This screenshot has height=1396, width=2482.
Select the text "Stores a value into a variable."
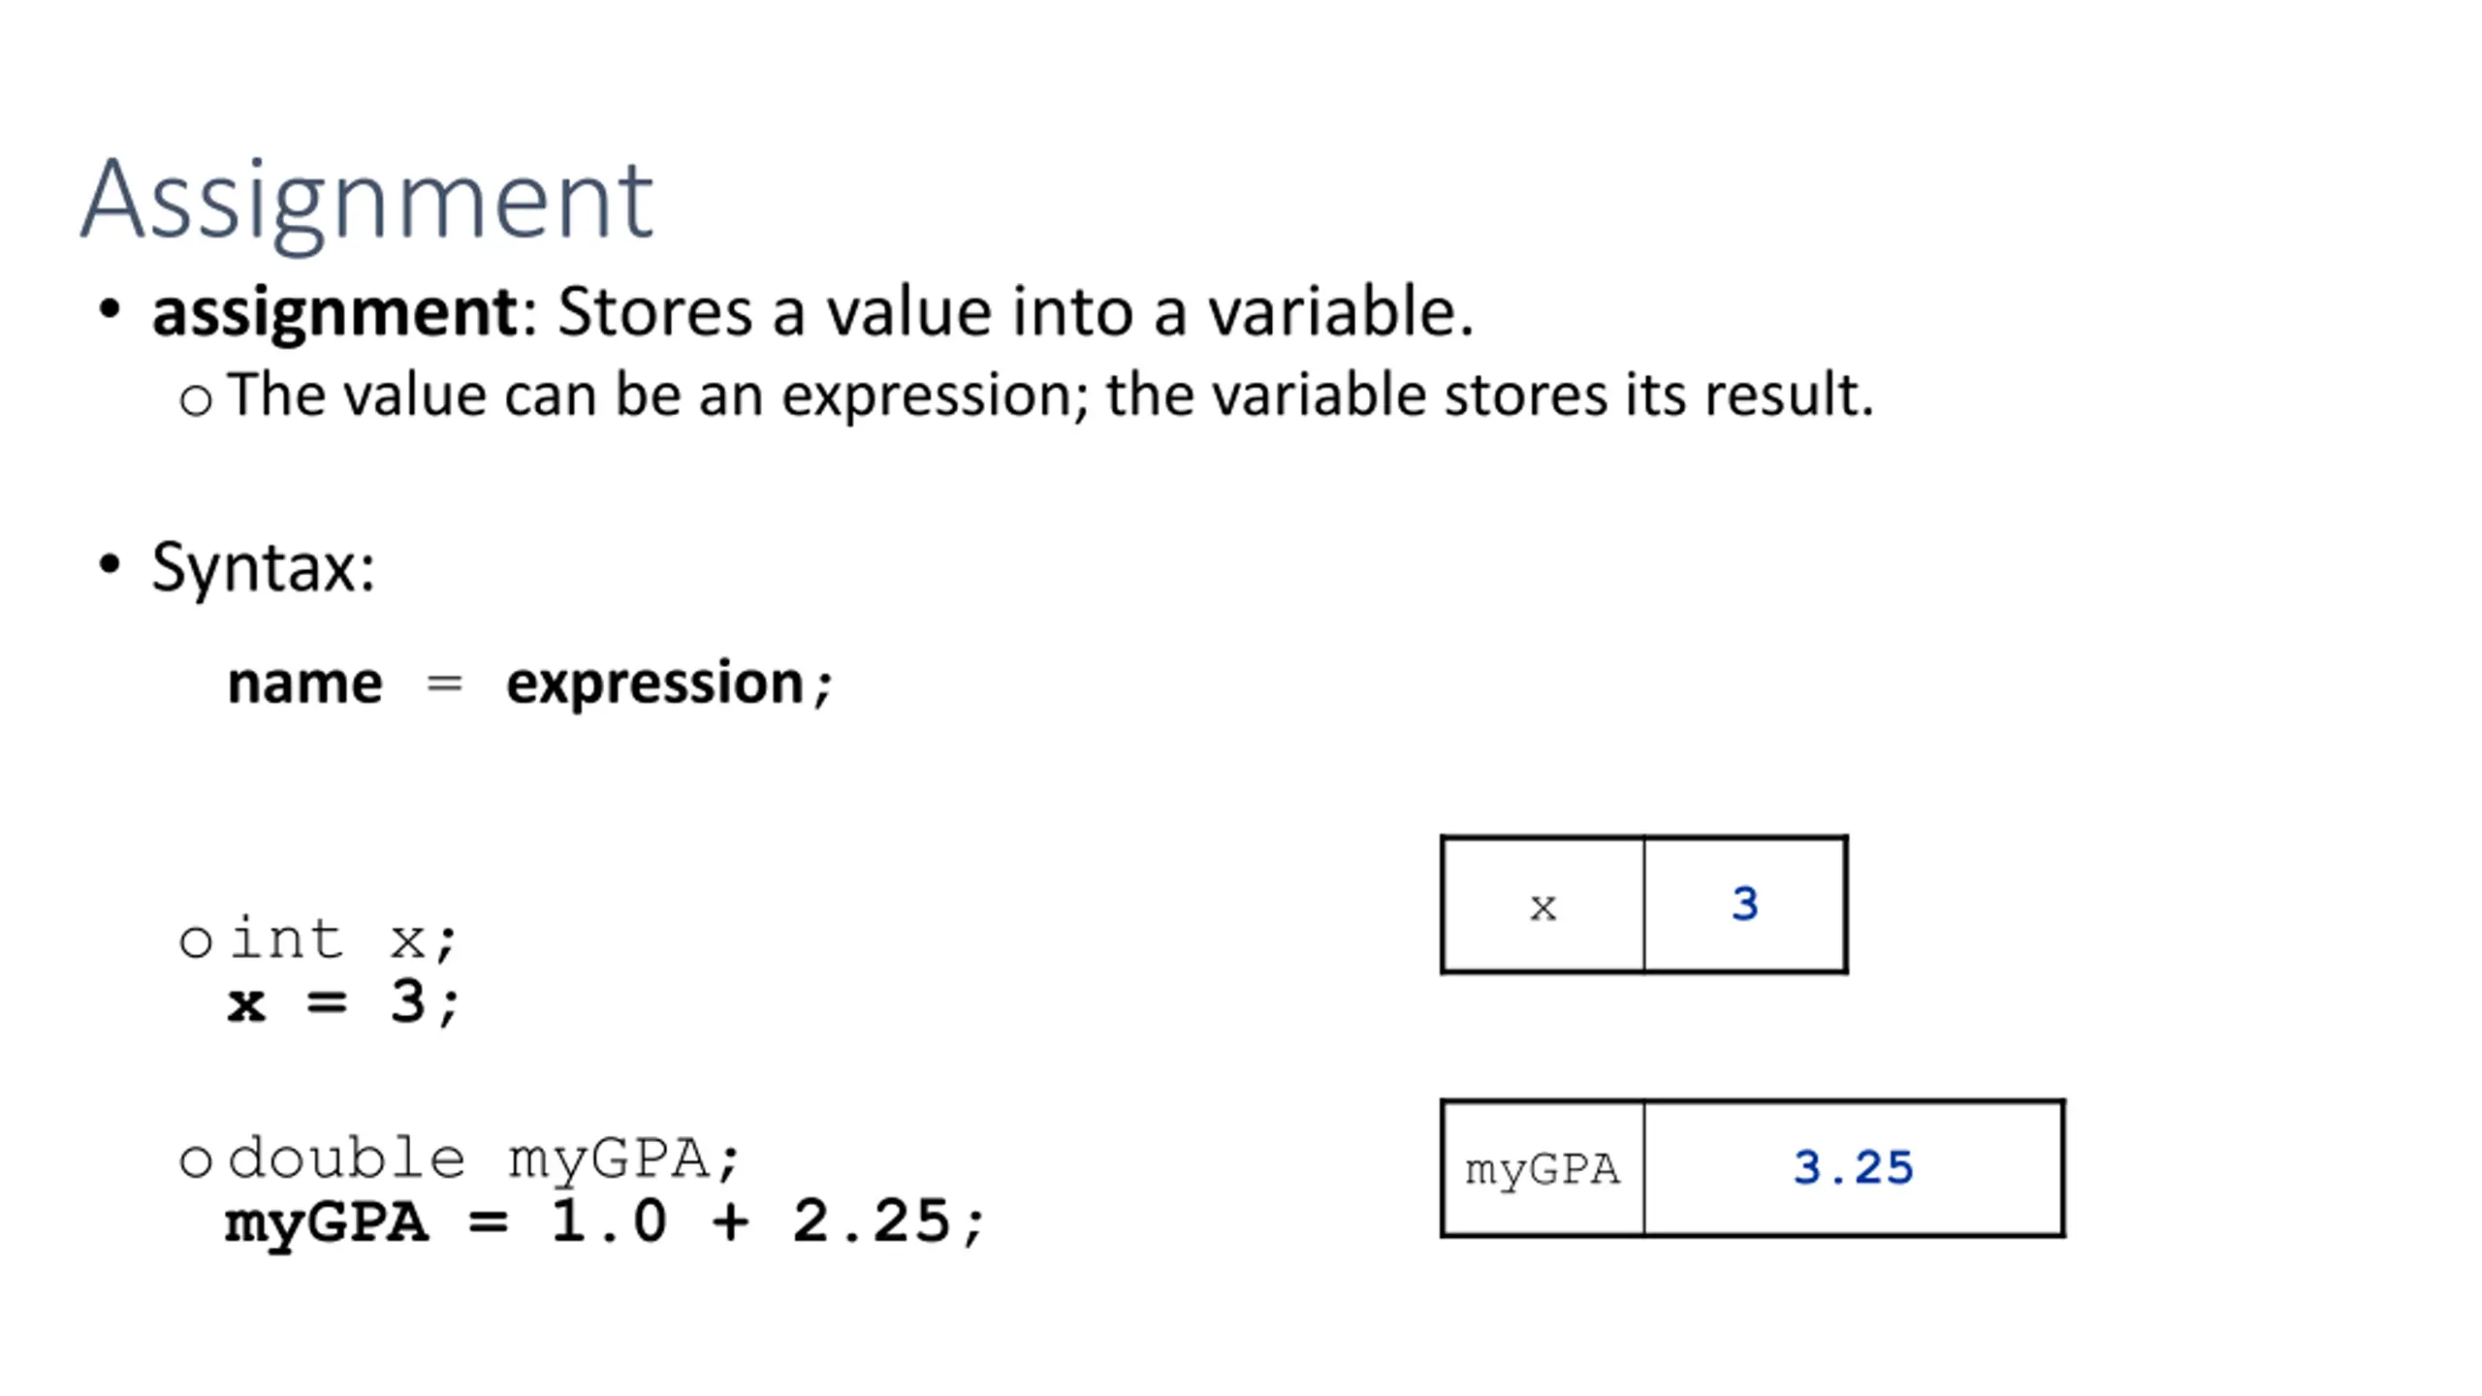(1015, 312)
